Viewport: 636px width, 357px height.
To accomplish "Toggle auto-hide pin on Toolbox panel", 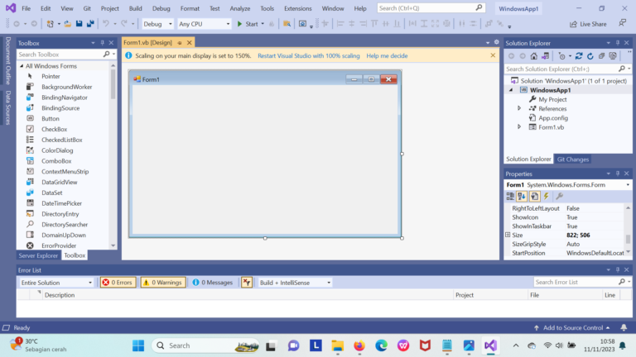I will pyautogui.click(x=102, y=43).
